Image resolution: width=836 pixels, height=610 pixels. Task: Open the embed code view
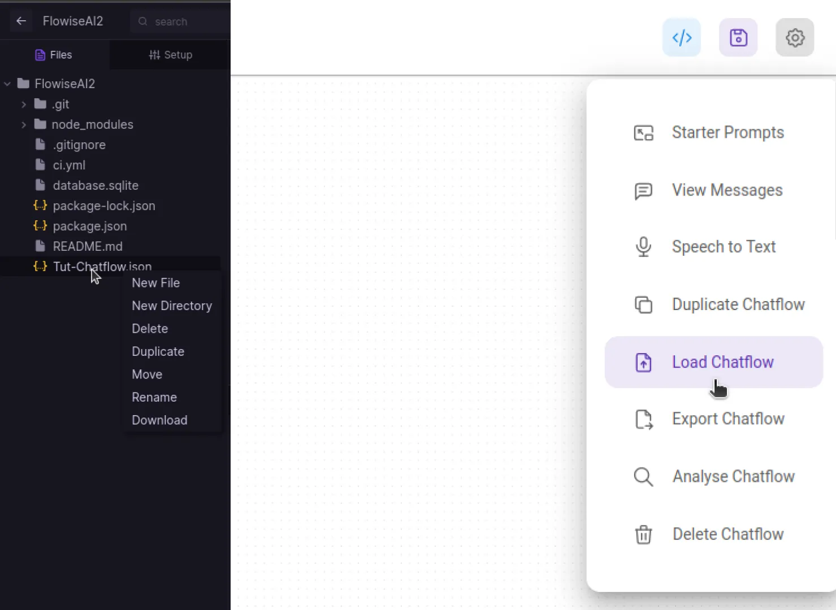[681, 37]
